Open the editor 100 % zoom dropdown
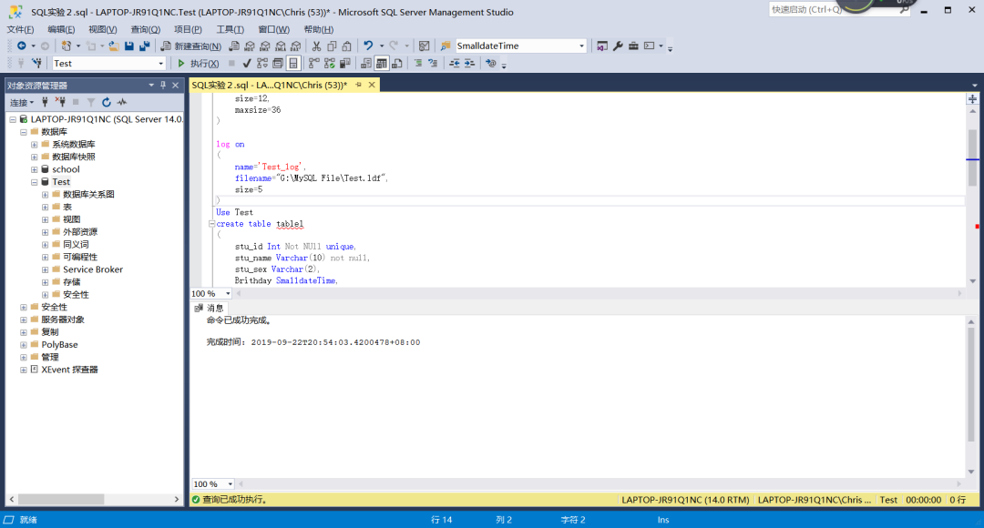Screen dimensions: 984x528 (x=228, y=293)
